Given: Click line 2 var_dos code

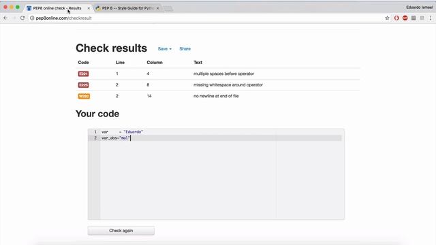Looking at the screenshot, I should coord(116,138).
